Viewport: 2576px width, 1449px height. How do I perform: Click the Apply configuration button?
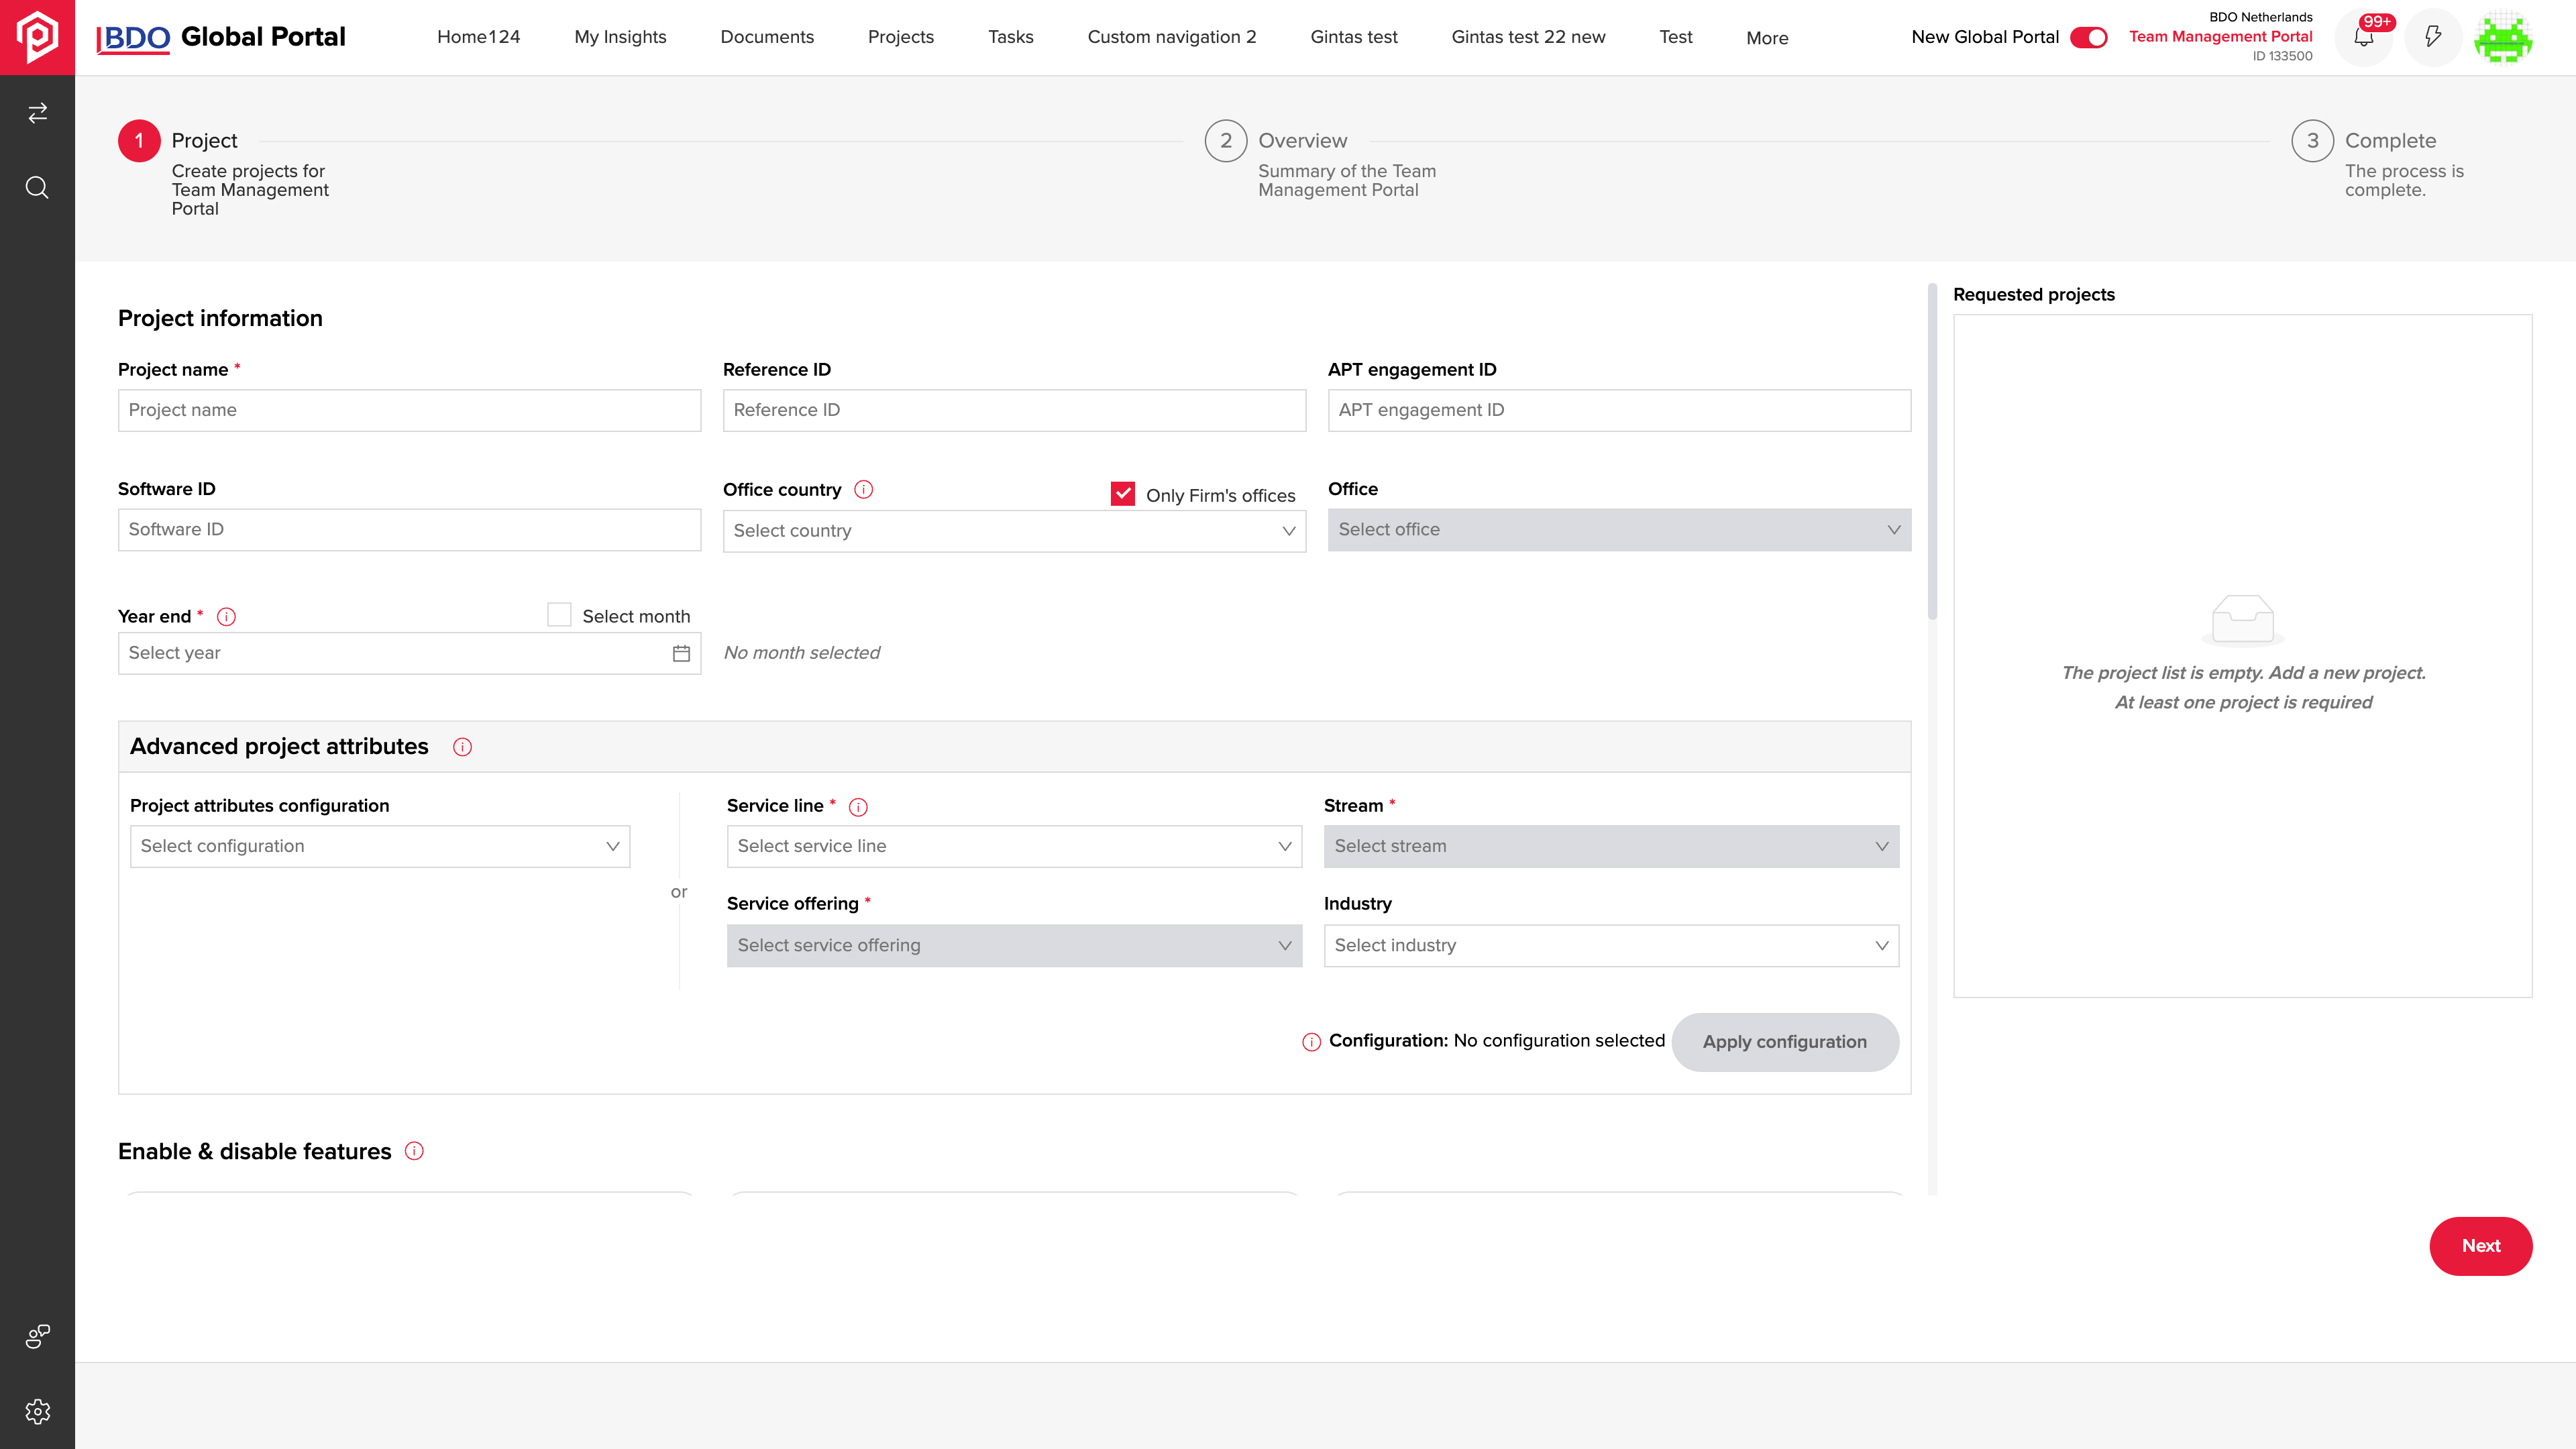coord(1785,1042)
